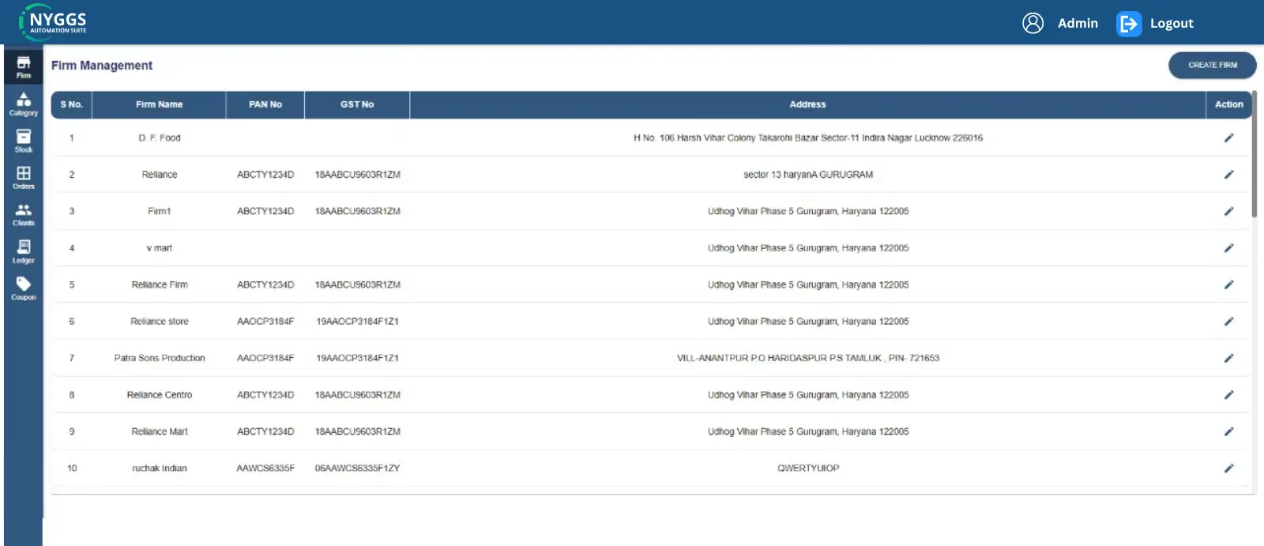Click the Reliance store firm name

[160, 322]
